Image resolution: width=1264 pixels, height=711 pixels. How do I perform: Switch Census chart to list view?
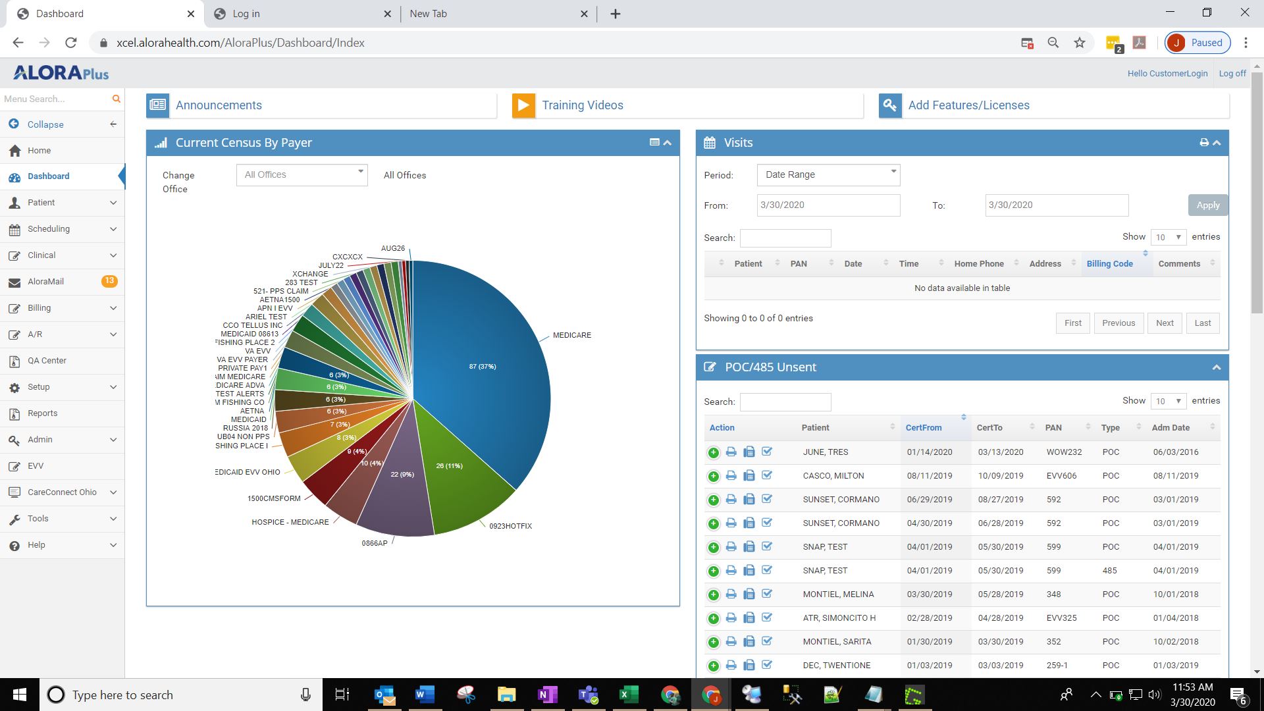tap(654, 142)
